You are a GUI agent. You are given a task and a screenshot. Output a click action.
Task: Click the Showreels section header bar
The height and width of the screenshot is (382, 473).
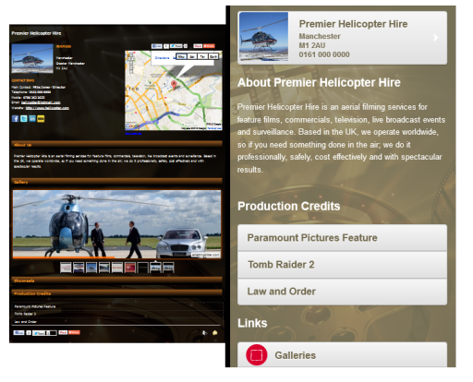117,281
